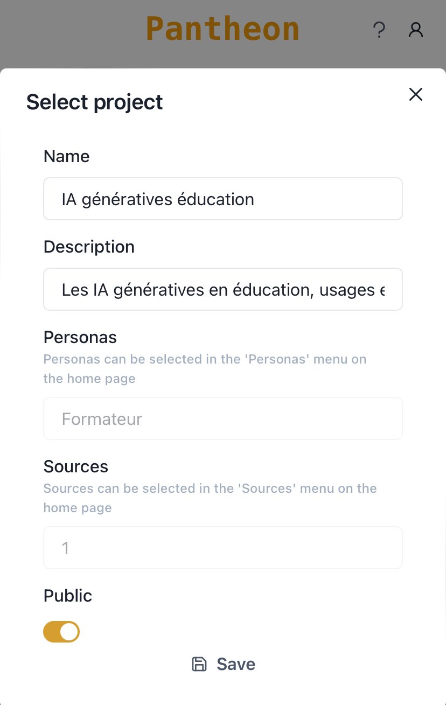Click the Sources section label
This screenshot has height=705, width=446.
coord(76,466)
